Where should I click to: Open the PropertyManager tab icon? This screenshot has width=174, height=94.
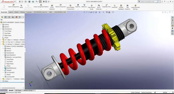pos(5,17)
